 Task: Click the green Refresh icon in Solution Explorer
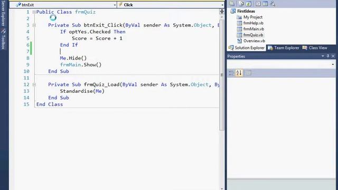coord(249,4)
